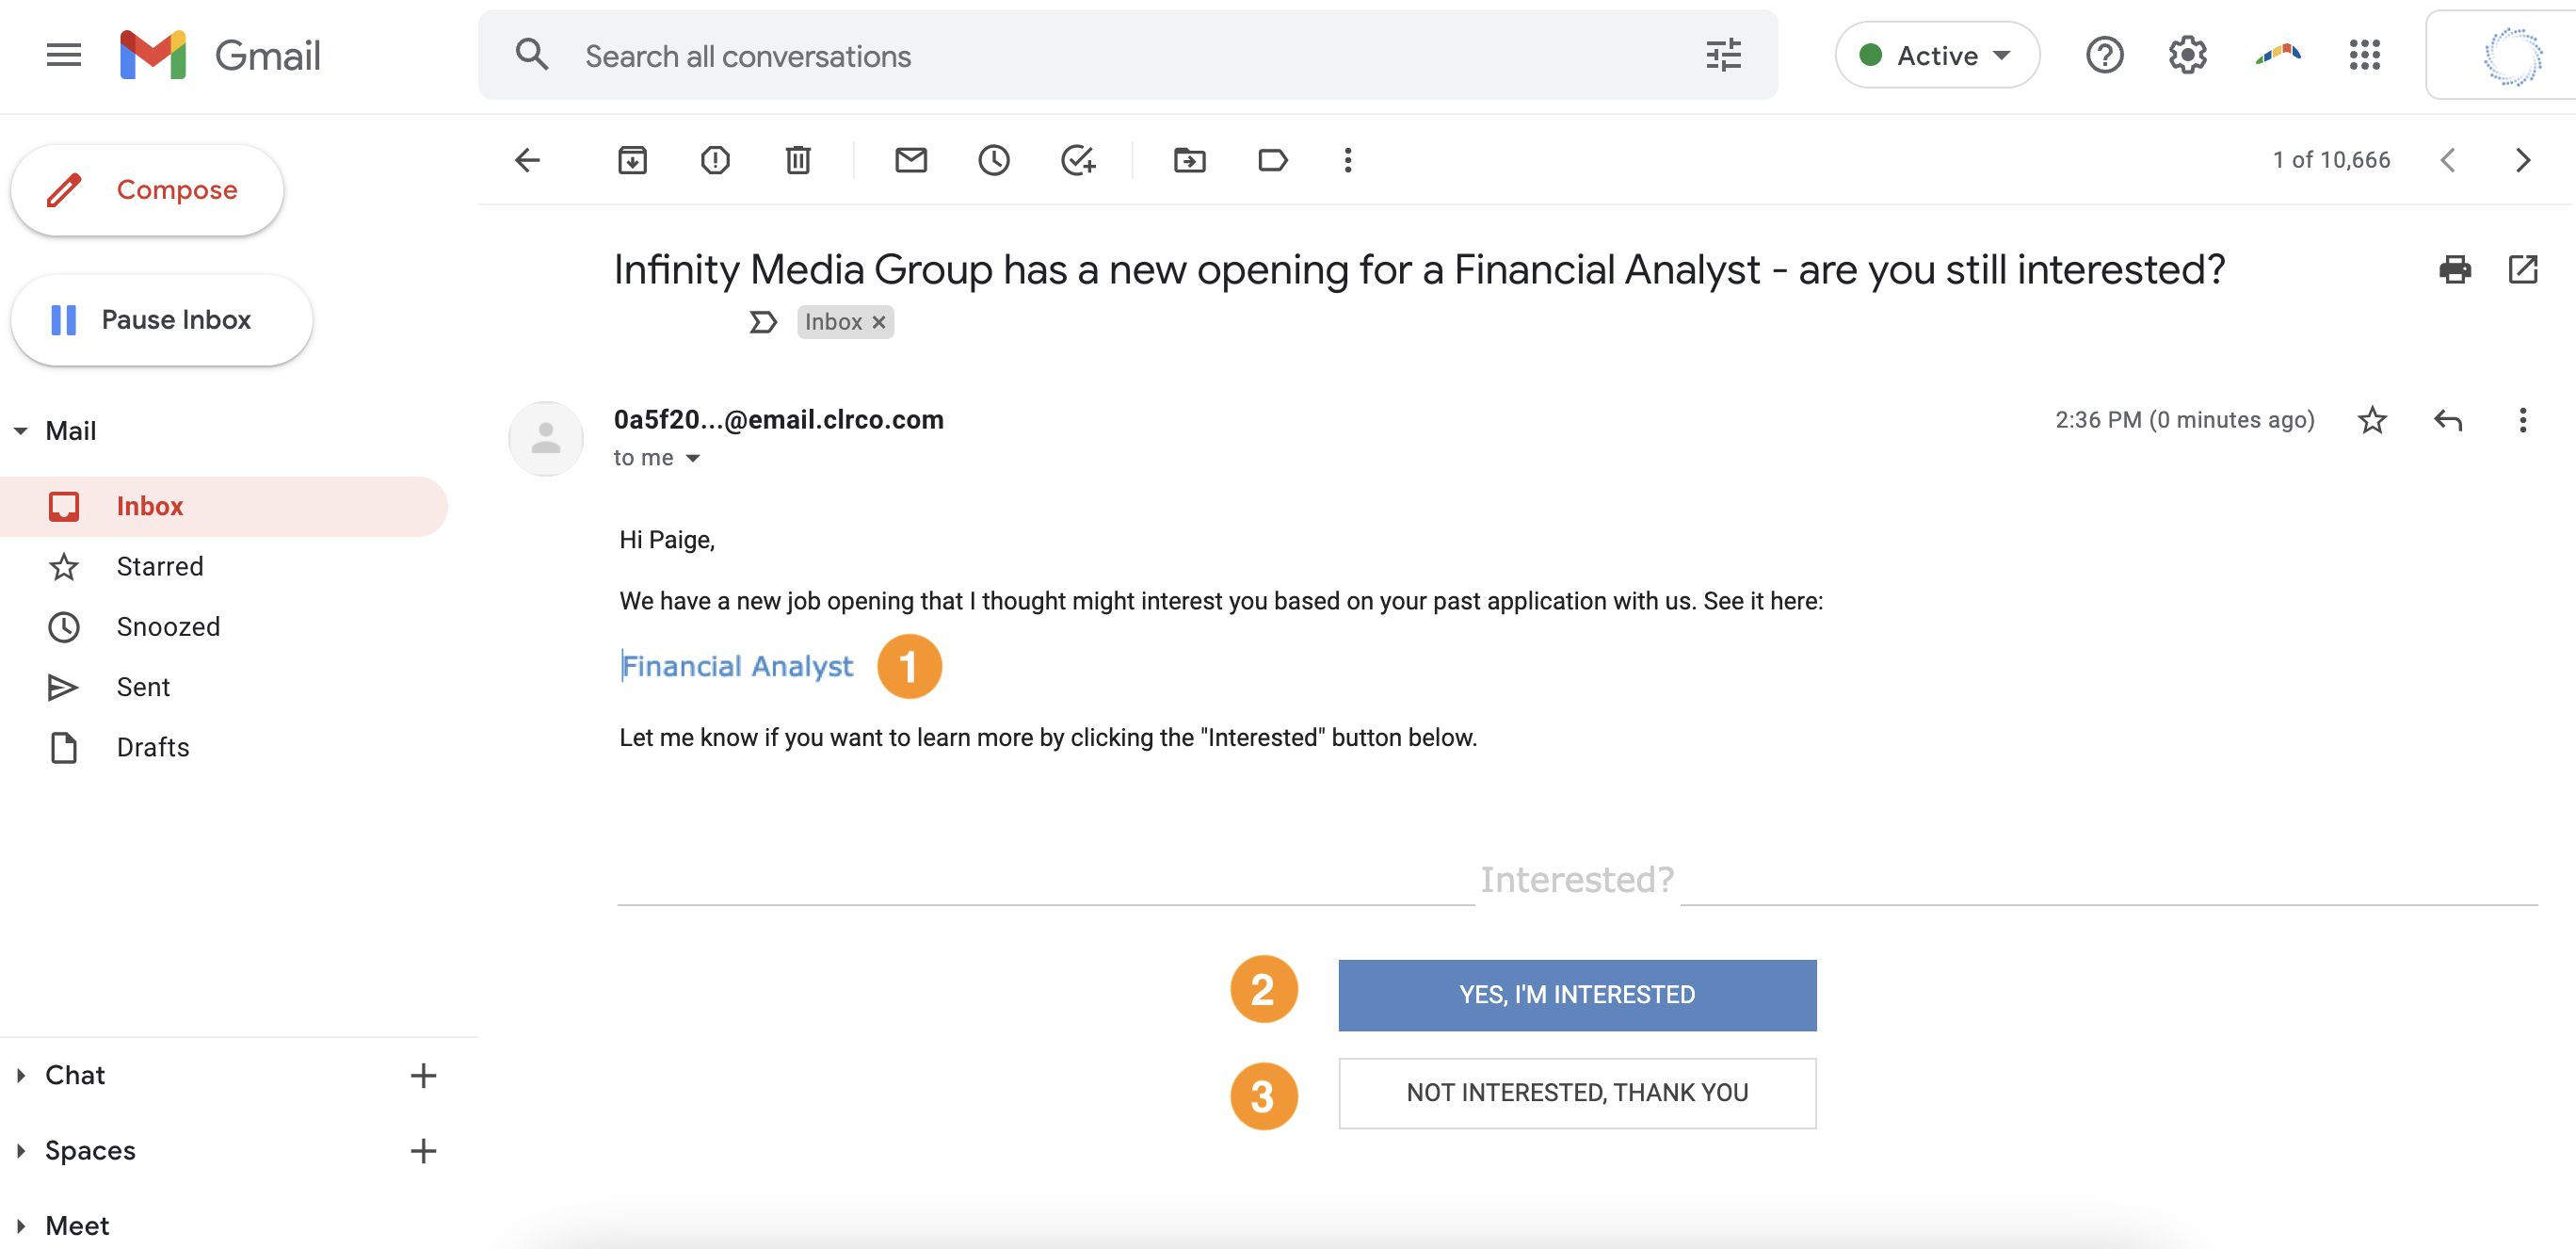Open email in new window
Image resolution: width=2576 pixels, height=1249 pixels.
click(x=2522, y=269)
